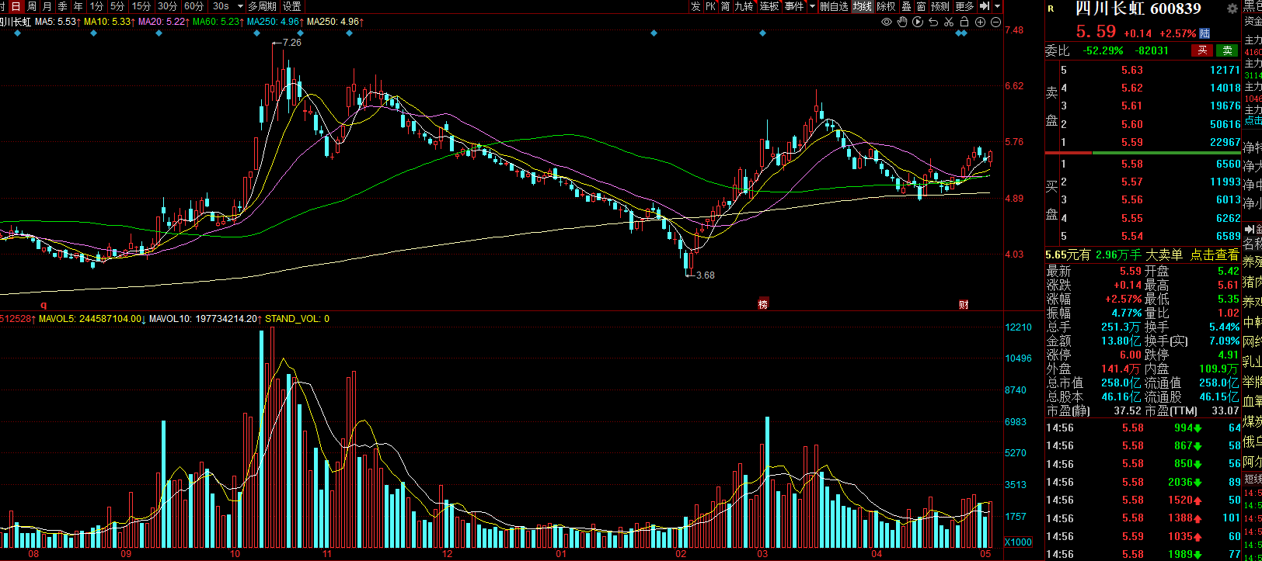Open the 30s period dropdown arrow
The width and height of the screenshot is (1262, 561).
click(x=239, y=6)
